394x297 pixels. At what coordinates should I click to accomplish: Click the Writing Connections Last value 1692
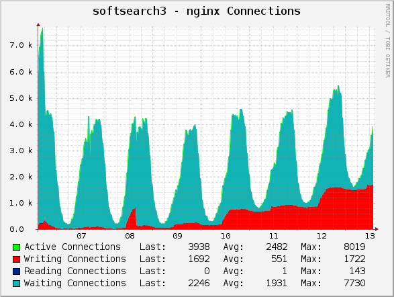(x=199, y=259)
